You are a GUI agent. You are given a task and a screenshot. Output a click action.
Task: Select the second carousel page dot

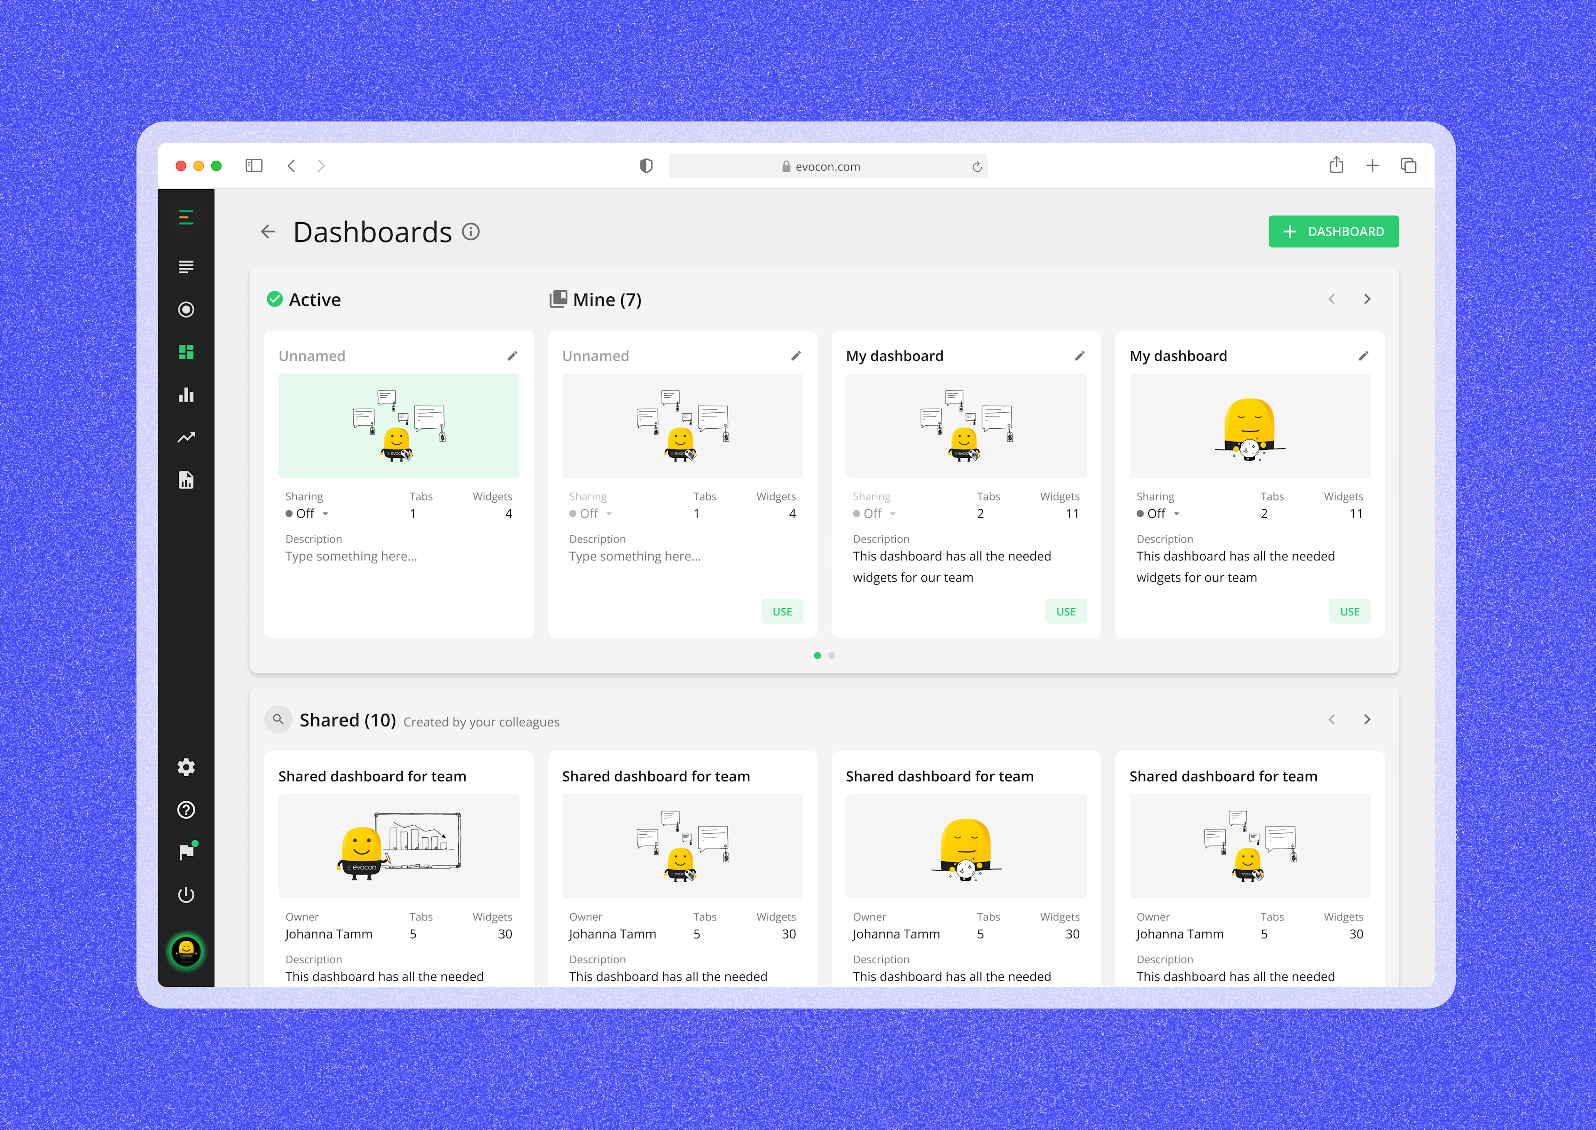[x=832, y=656]
